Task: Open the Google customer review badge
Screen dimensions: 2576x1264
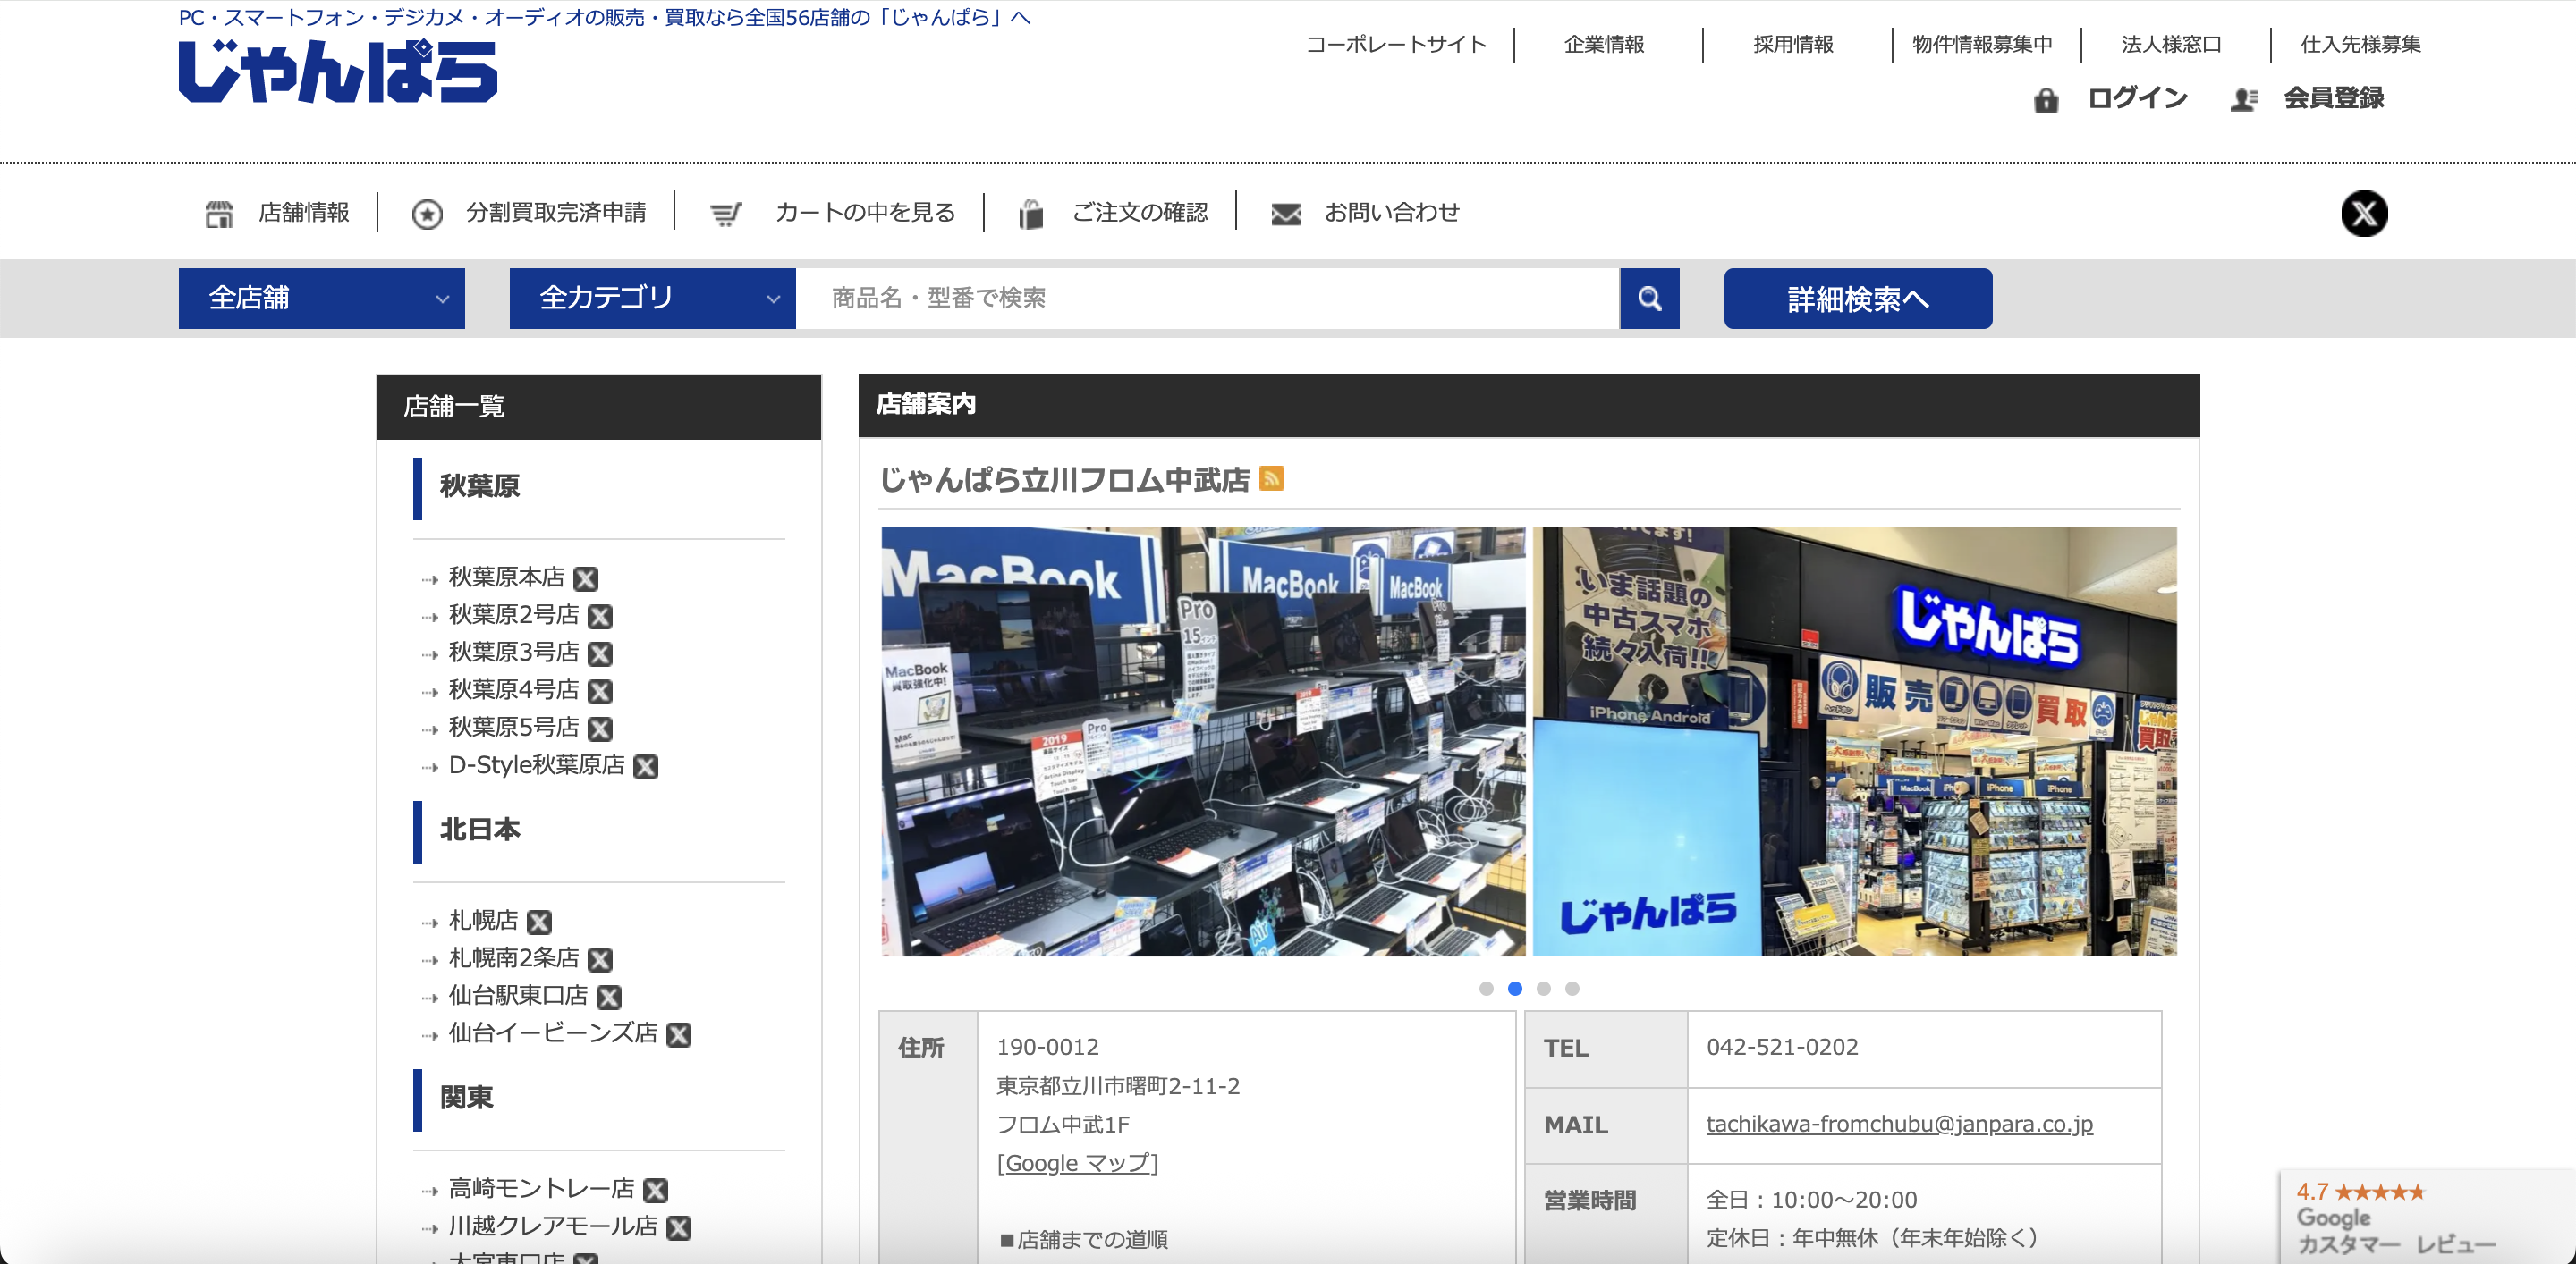Action: (x=2427, y=1217)
